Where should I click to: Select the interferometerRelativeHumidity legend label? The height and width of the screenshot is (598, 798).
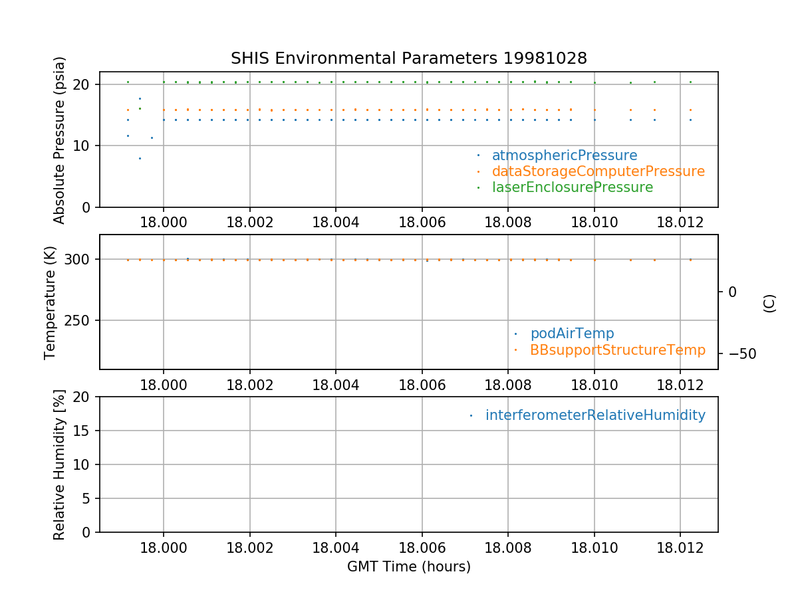click(595, 415)
